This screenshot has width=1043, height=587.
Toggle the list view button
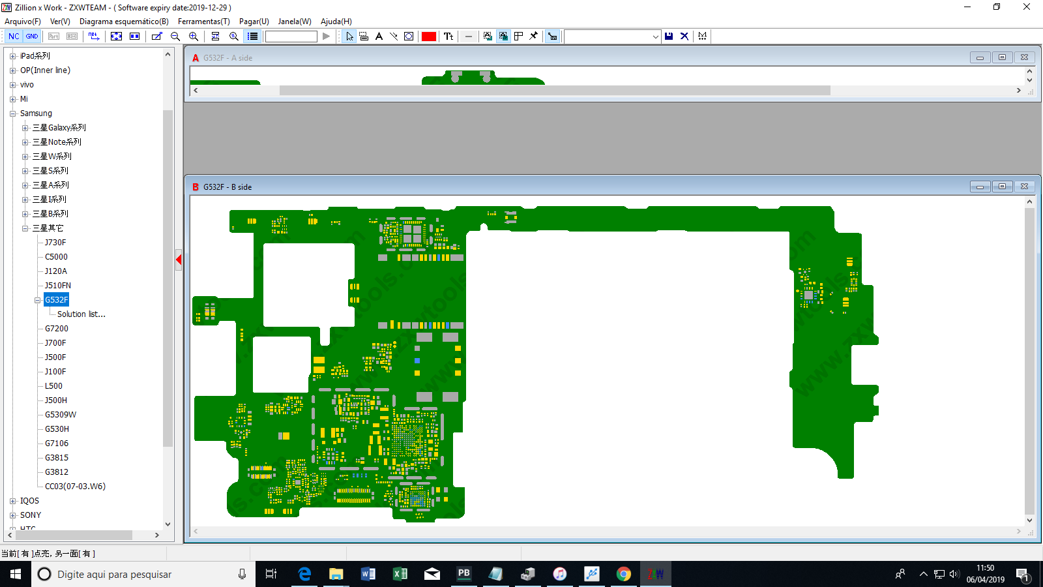coord(252,37)
